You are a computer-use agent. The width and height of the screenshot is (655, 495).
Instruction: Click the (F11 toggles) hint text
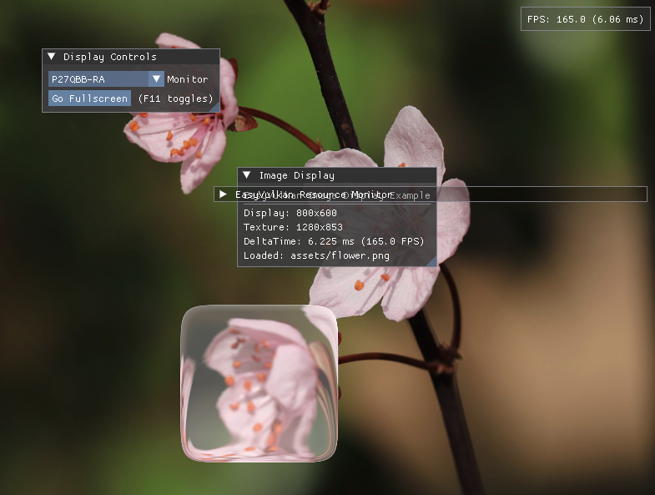pos(175,98)
